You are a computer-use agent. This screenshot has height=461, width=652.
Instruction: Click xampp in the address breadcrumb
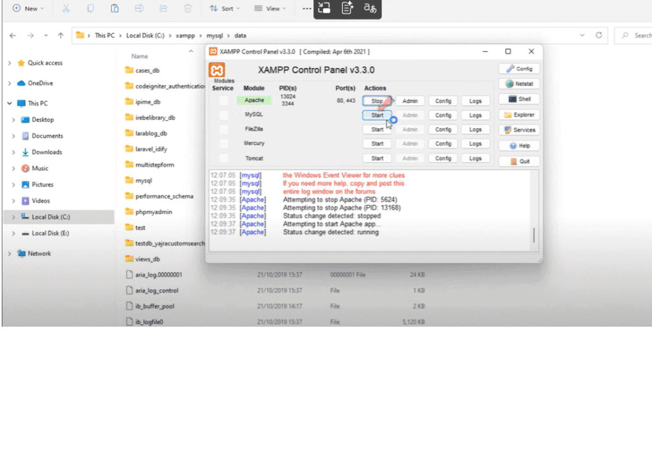(185, 36)
